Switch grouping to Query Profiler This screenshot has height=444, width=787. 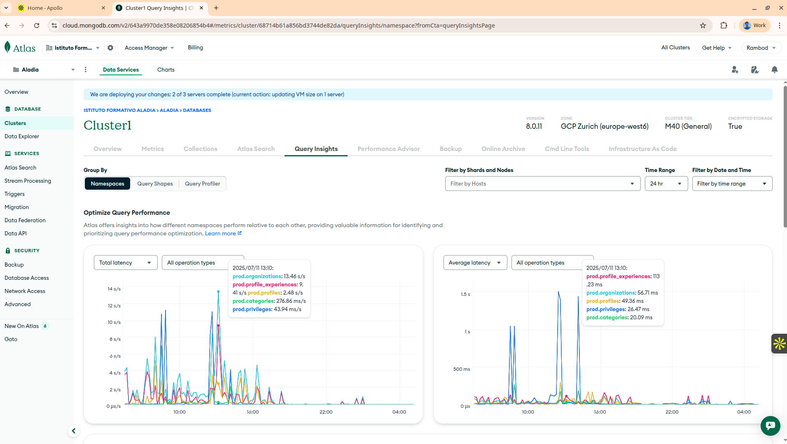202,184
